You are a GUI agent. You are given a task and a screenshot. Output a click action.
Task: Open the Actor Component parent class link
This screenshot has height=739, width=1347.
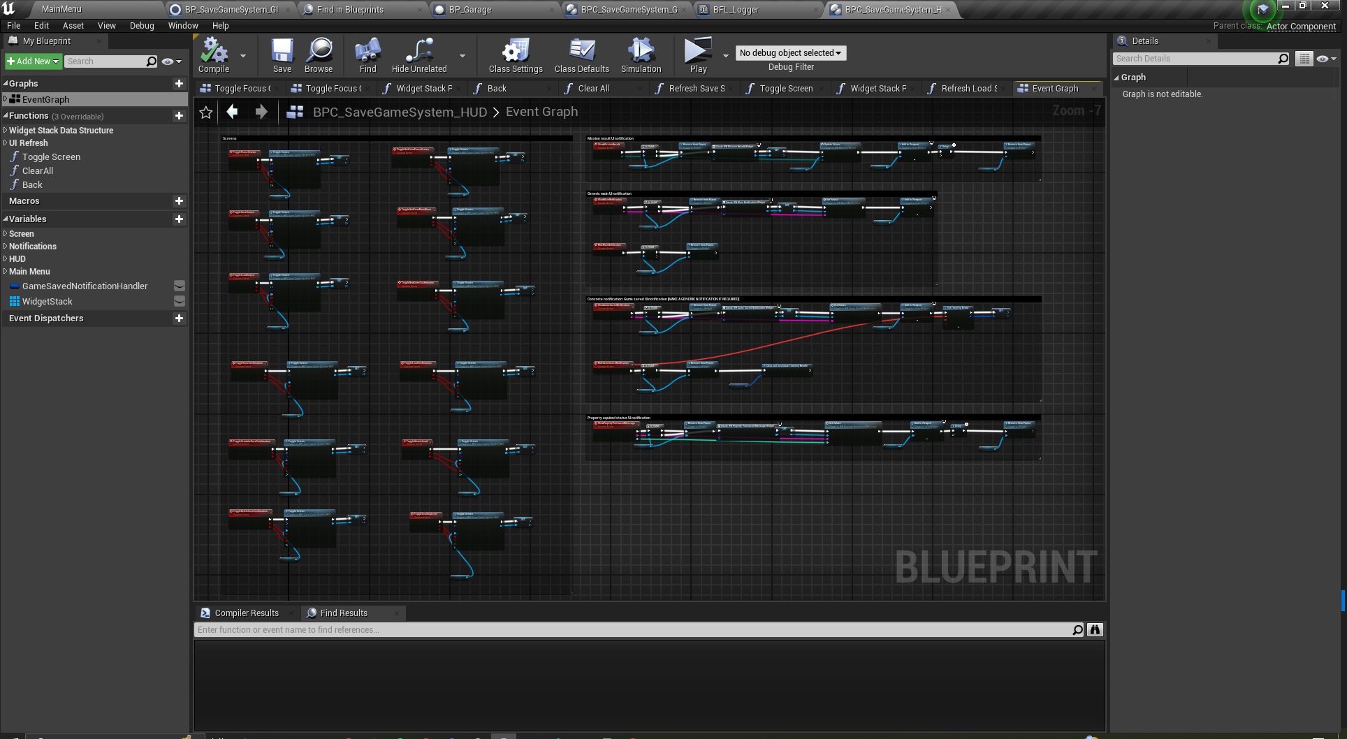tap(1301, 27)
